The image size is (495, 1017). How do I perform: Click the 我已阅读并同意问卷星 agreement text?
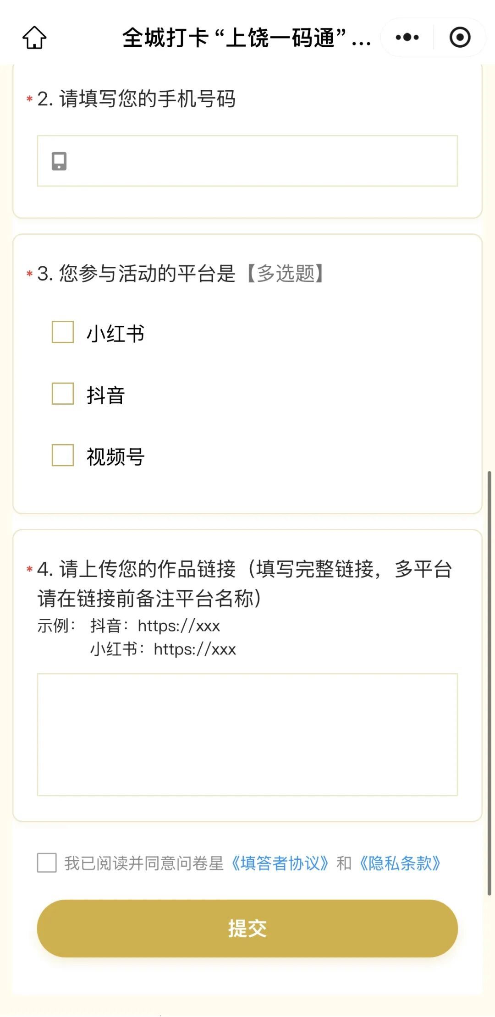click(x=144, y=863)
